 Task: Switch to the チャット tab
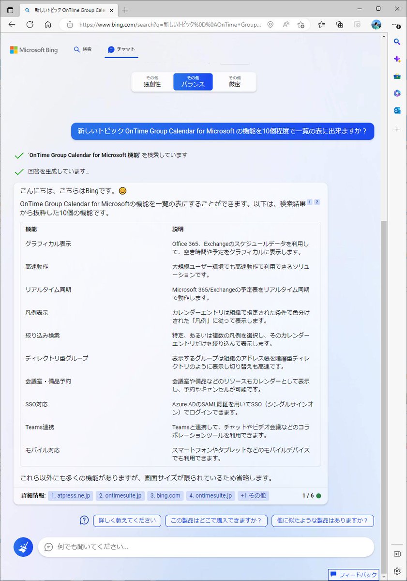[121, 49]
